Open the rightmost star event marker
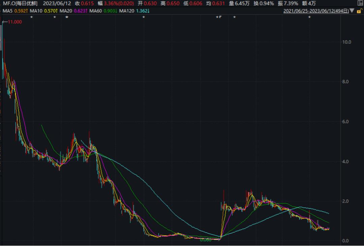The height and width of the screenshot is (246, 364). pos(309,17)
